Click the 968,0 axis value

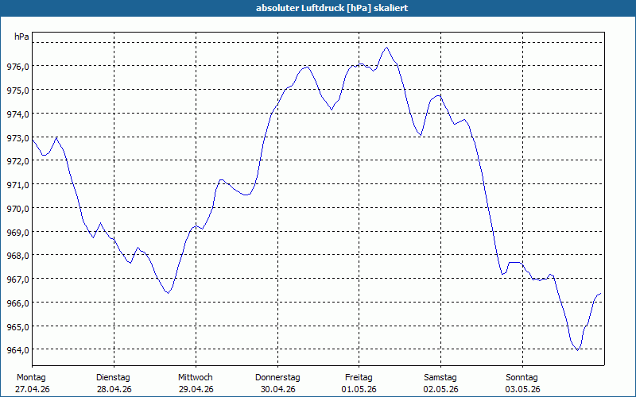tap(18, 256)
